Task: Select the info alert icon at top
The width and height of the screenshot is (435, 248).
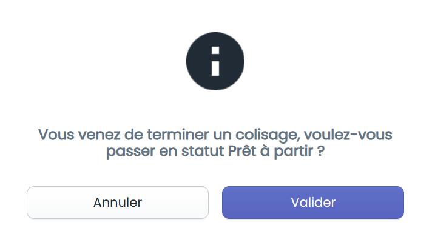Action: 215,61
